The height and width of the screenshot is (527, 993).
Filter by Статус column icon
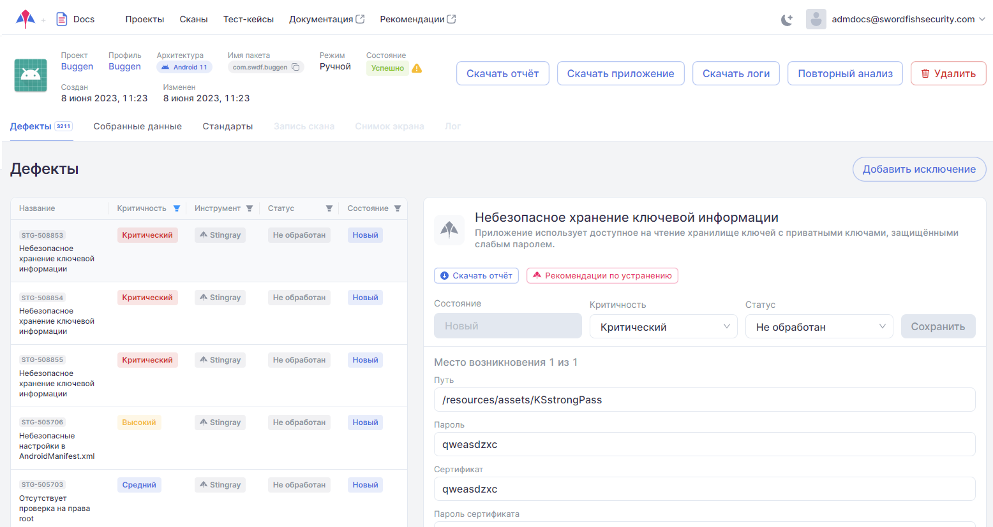329,208
